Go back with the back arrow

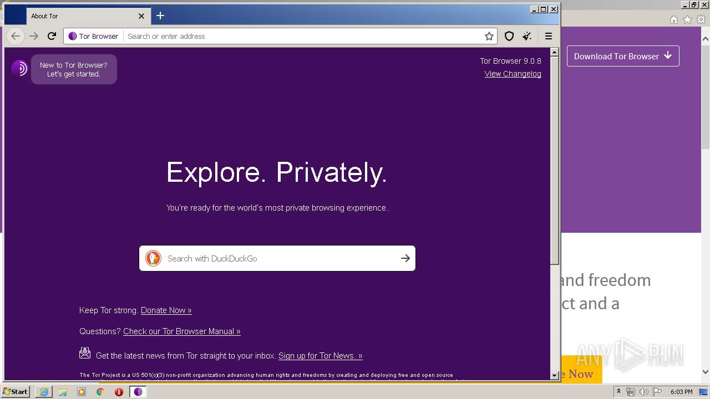click(x=16, y=36)
